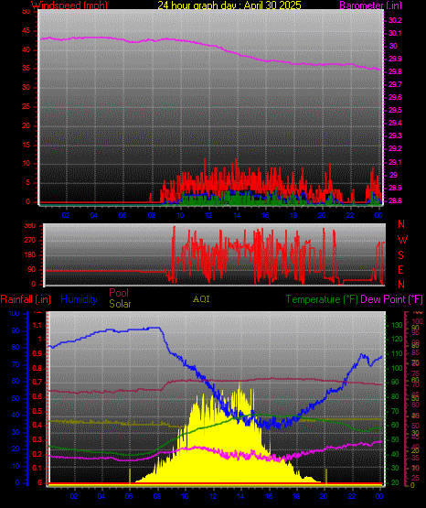Select the green 'Temperature (°F)' legend label
The image size is (426, 508).
(x=322, y=299)
